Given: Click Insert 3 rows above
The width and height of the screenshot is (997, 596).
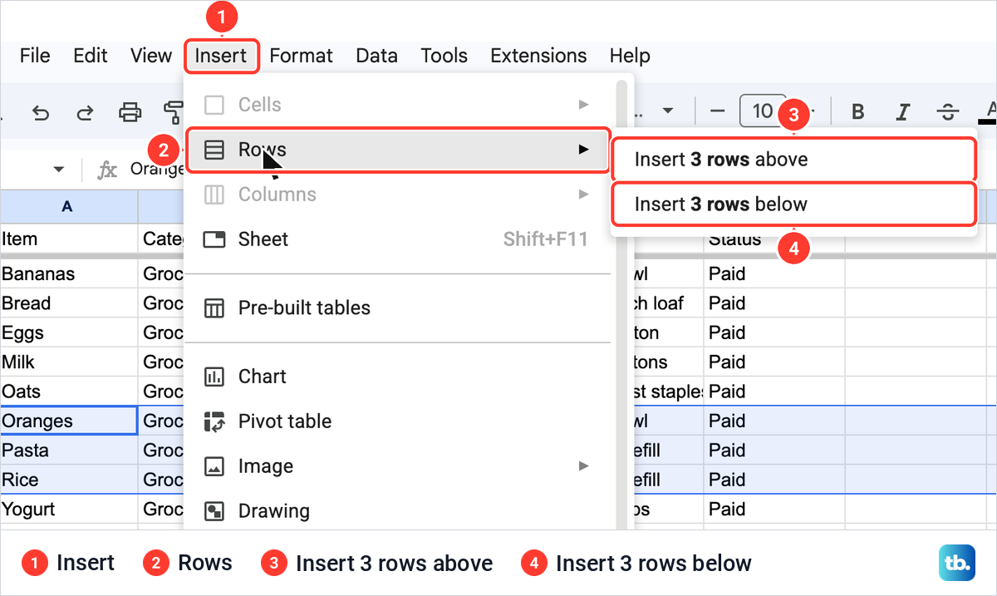Looking at the screenshot, I should click(x=793, y=160).
